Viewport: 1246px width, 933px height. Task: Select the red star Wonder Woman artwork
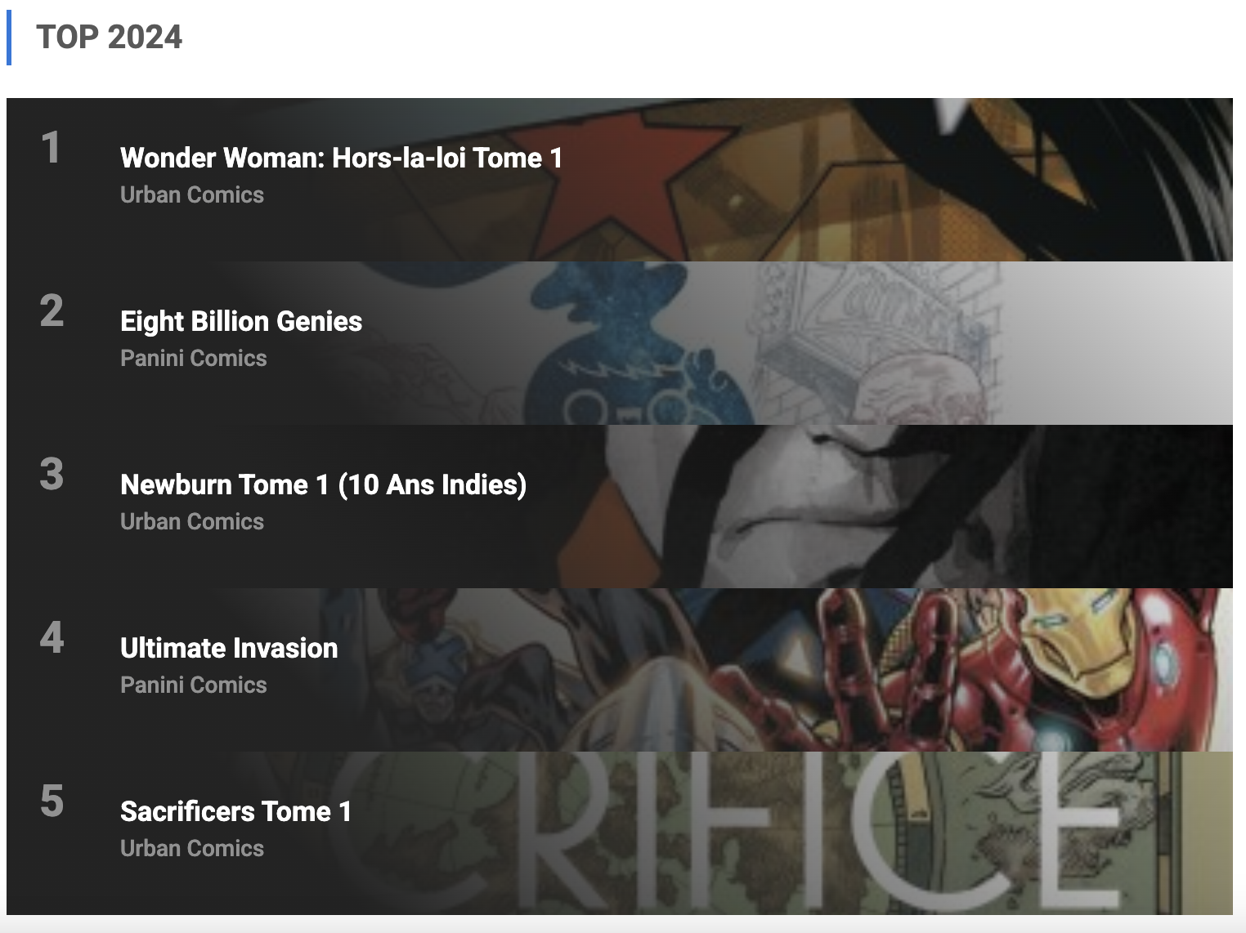[818, 180]
